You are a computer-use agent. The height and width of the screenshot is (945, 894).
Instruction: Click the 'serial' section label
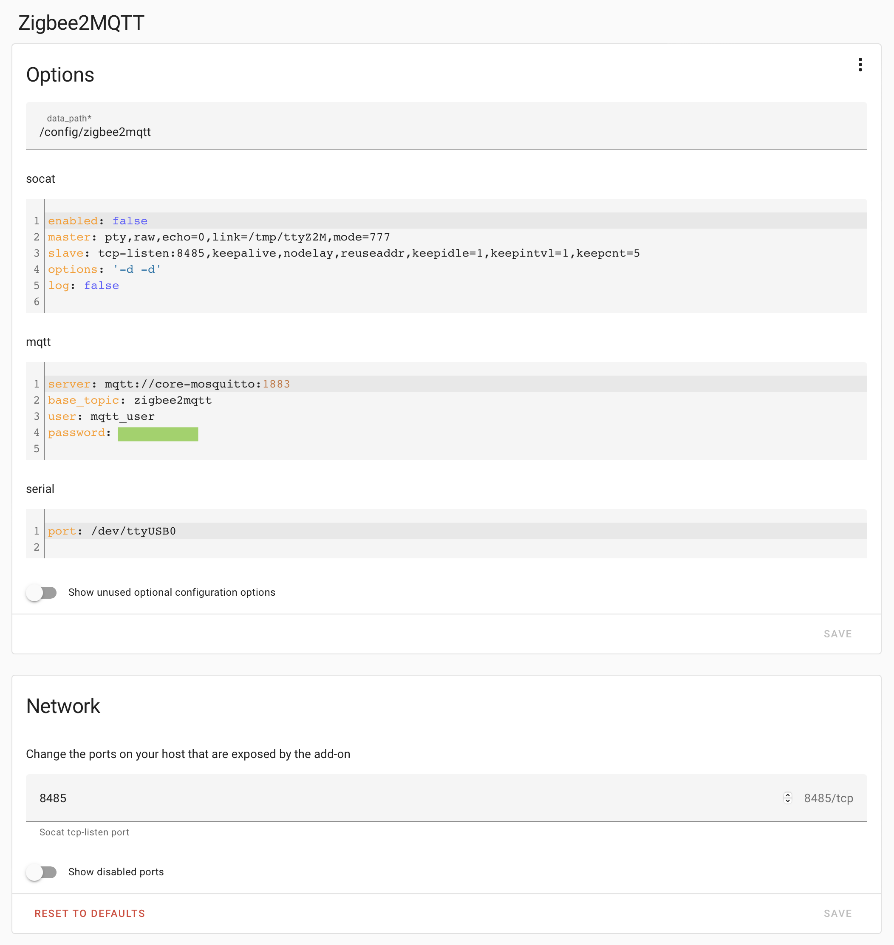40,489
